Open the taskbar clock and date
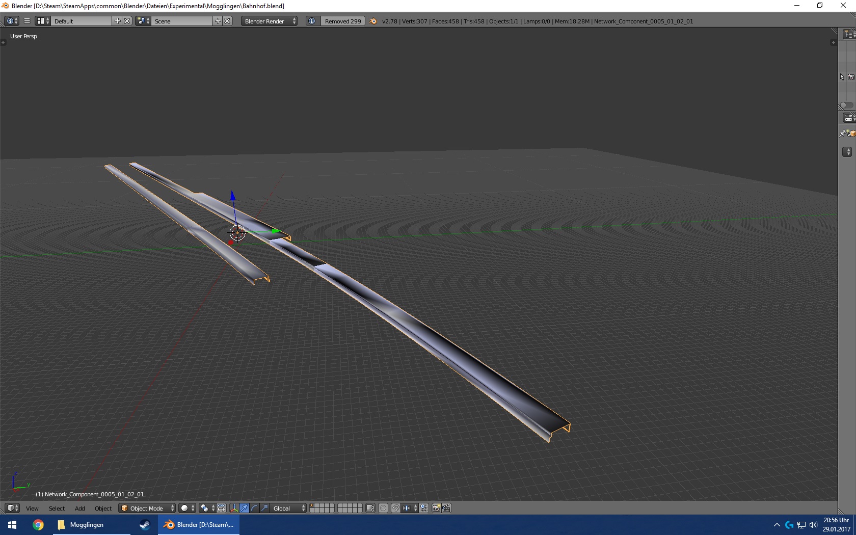This screenshot has height=535, width=856. pos(836,525)
